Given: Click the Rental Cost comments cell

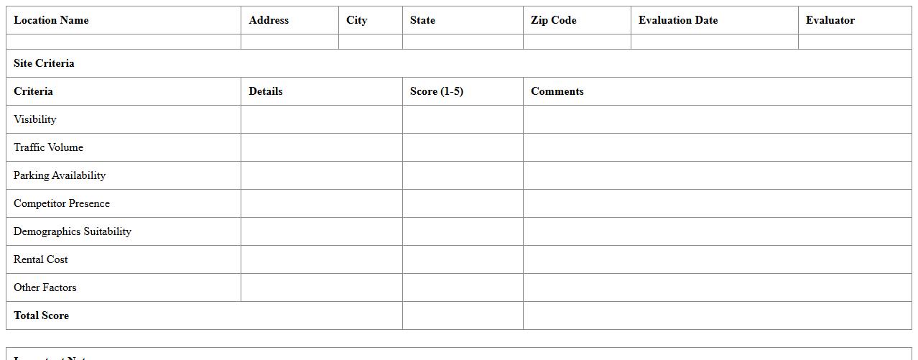Looking at the screenshot, I should point(717,259).
